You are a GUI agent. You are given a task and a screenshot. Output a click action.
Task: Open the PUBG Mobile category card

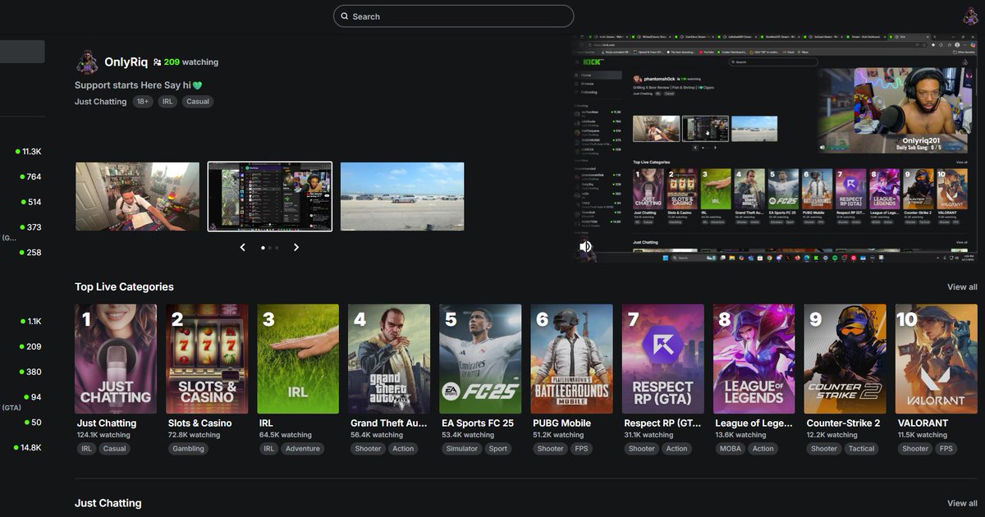tap(572, 359)
